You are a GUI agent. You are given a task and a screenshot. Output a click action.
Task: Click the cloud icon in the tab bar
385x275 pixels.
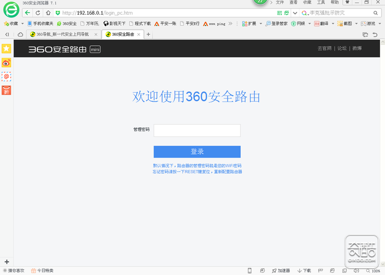point(20,34)
